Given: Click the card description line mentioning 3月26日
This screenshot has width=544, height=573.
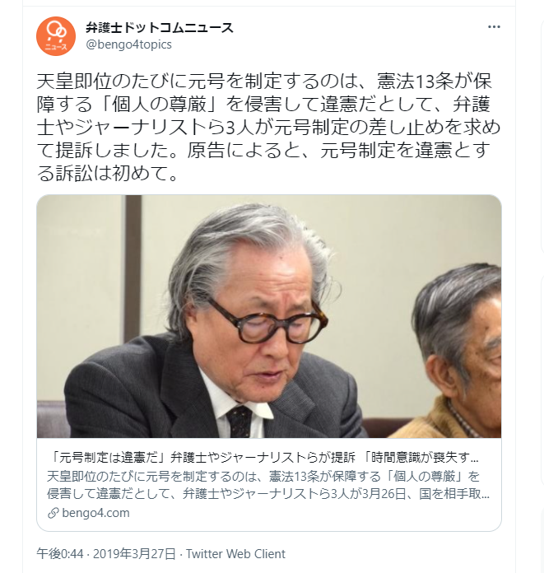Looking at the screenshot, I should pos(268,494).
